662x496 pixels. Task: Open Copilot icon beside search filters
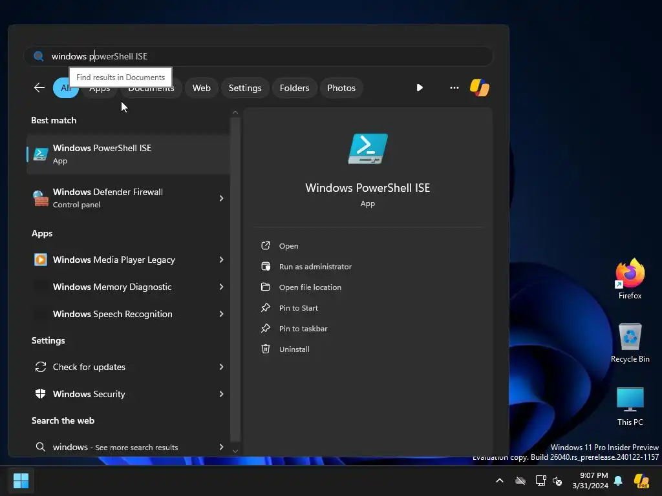(x=480, y=88)
